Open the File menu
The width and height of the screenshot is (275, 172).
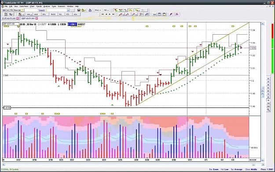tap(6, 6)
